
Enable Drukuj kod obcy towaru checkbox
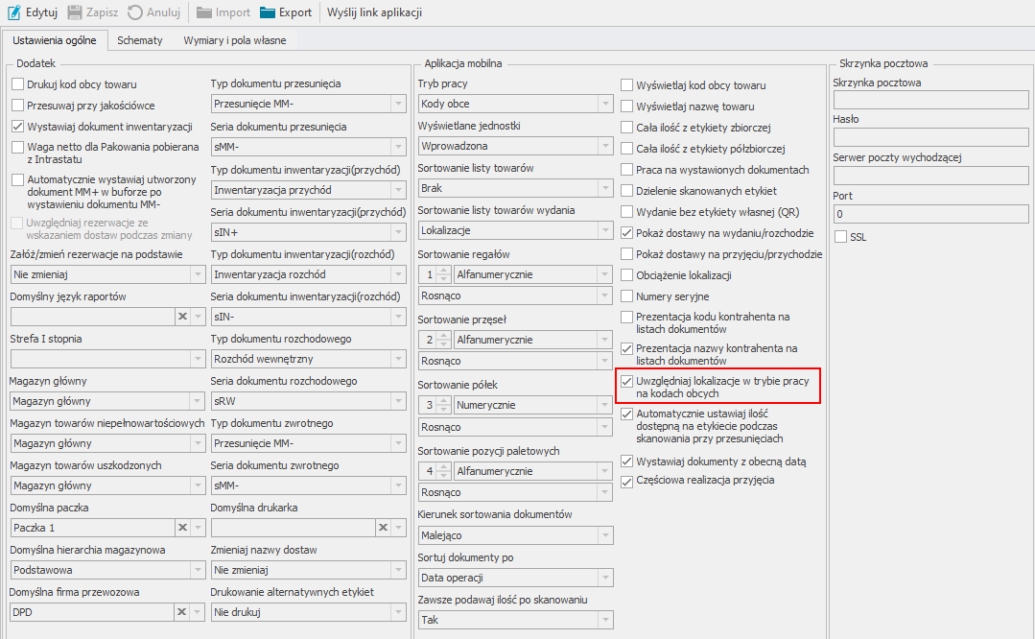[x=17, y=84]
